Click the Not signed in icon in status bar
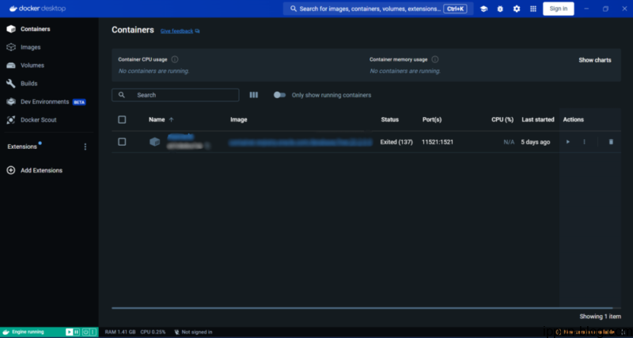Screen dimensions: 633x338 coord(176,332)
